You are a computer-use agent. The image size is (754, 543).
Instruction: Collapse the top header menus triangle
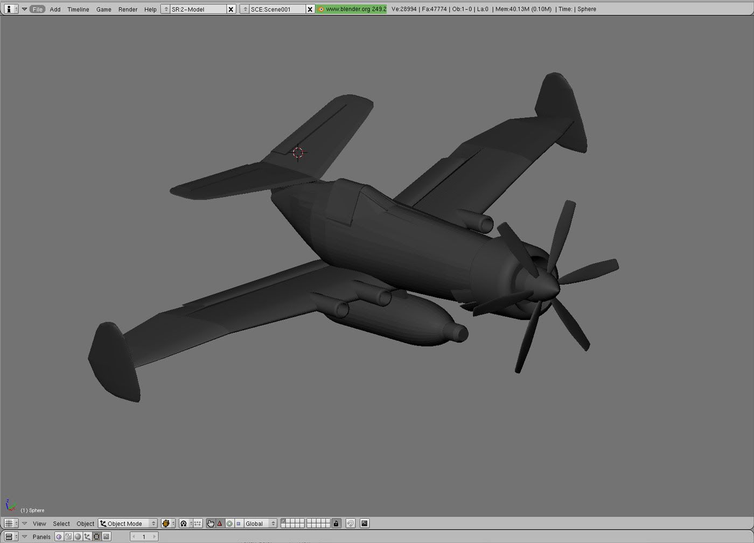click(24, 9)
